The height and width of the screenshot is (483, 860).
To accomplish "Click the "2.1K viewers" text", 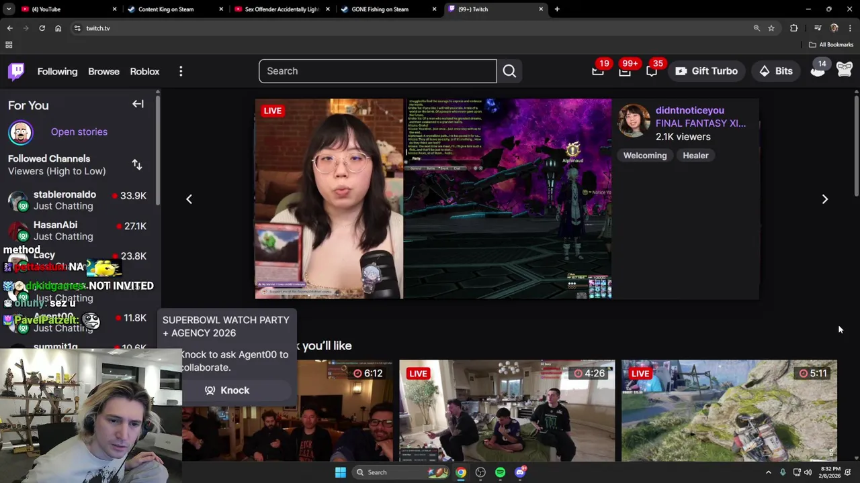I will click(x=683, y=137).
